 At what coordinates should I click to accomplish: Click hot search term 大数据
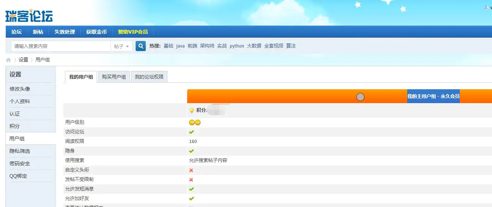[254, 46]
